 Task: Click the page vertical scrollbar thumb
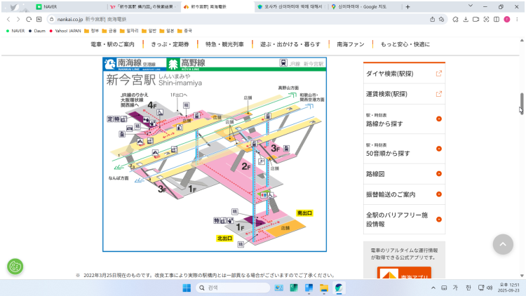pos(522,103)
